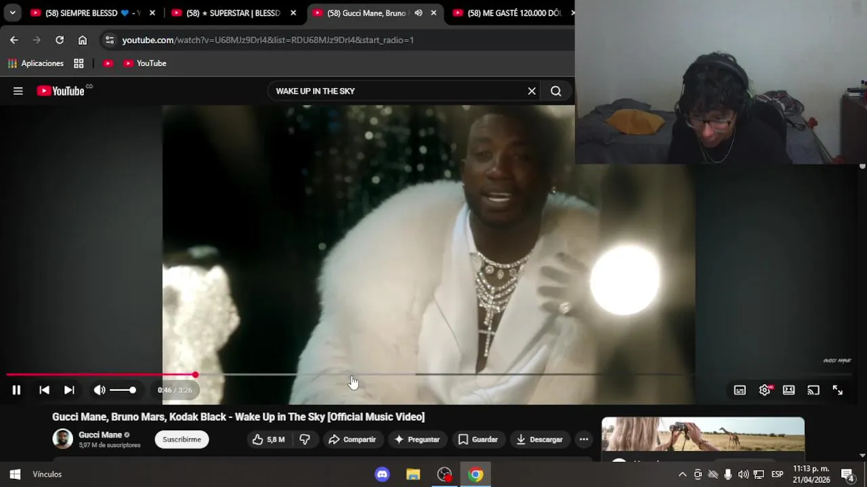Screen dimensions: 867x487
Task: Click the giraffe safari video thumbnail
Action: pyautogui.click(x=703, y=434)
